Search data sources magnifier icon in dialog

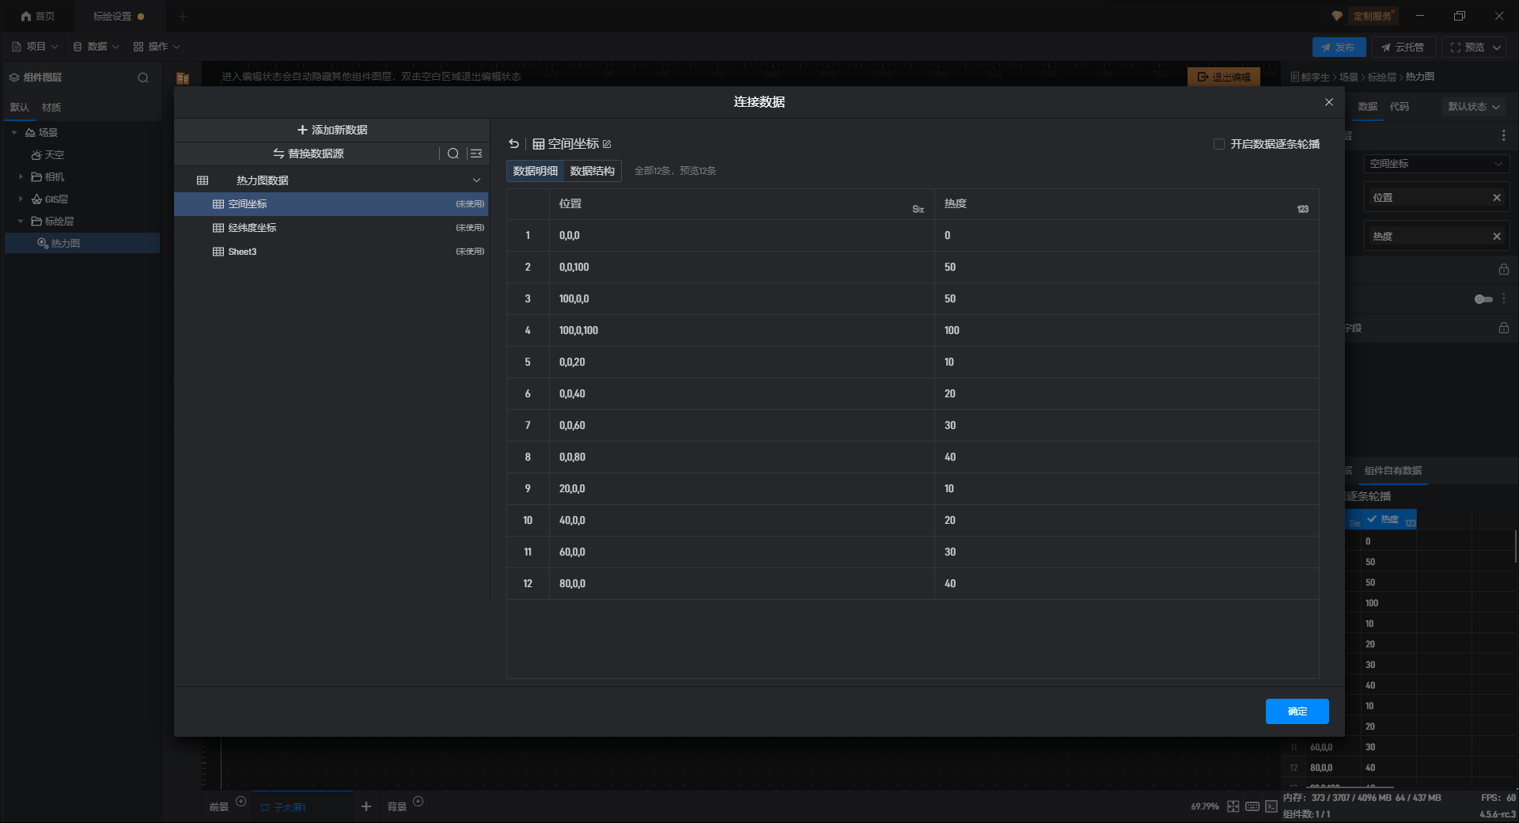pos(453,154)
